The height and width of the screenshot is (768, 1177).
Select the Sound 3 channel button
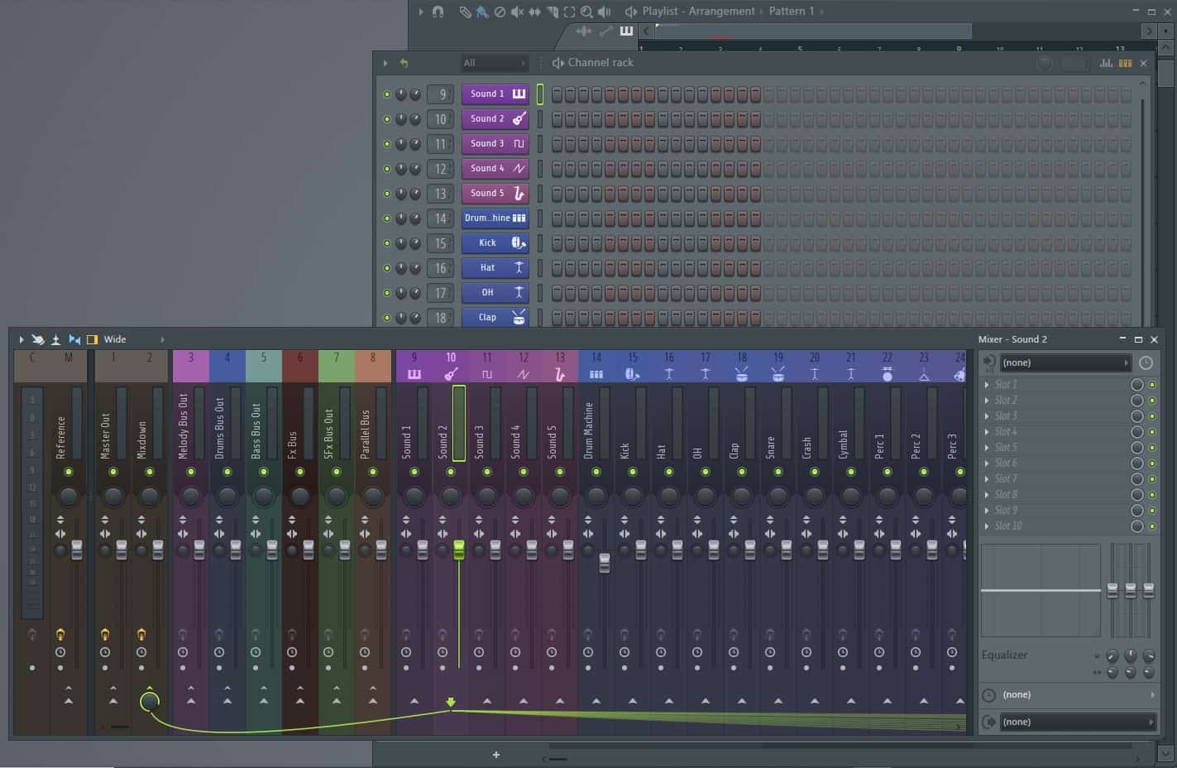pyautogui.click(x=487, y=143)
